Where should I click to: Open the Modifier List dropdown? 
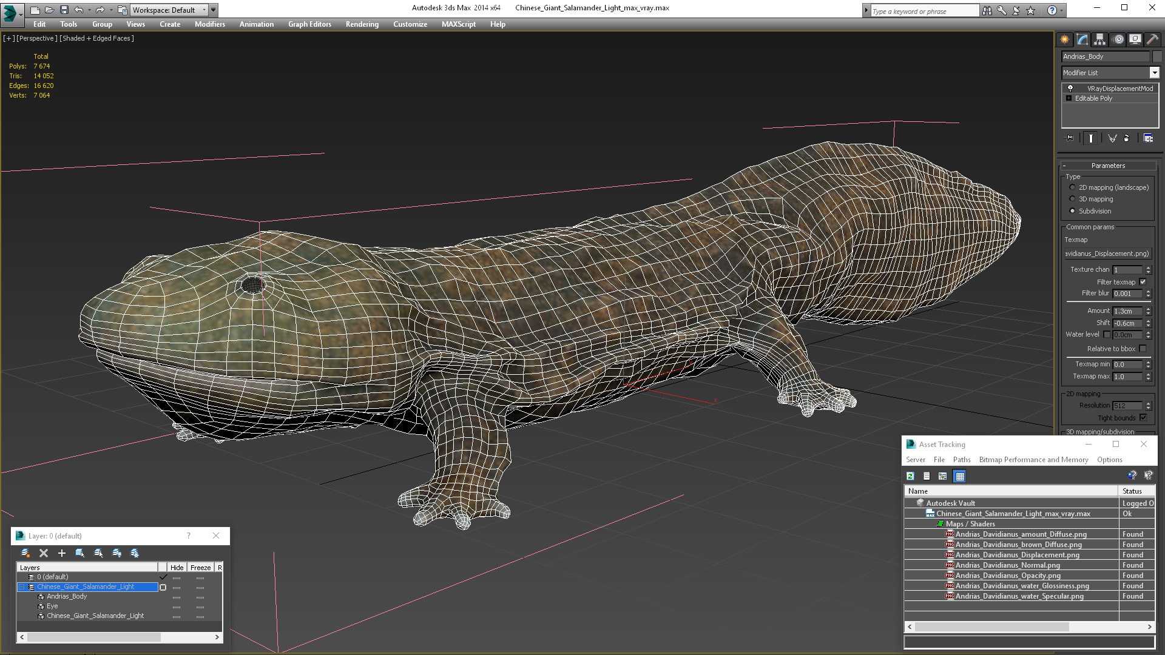click(x=1154, y=73)
